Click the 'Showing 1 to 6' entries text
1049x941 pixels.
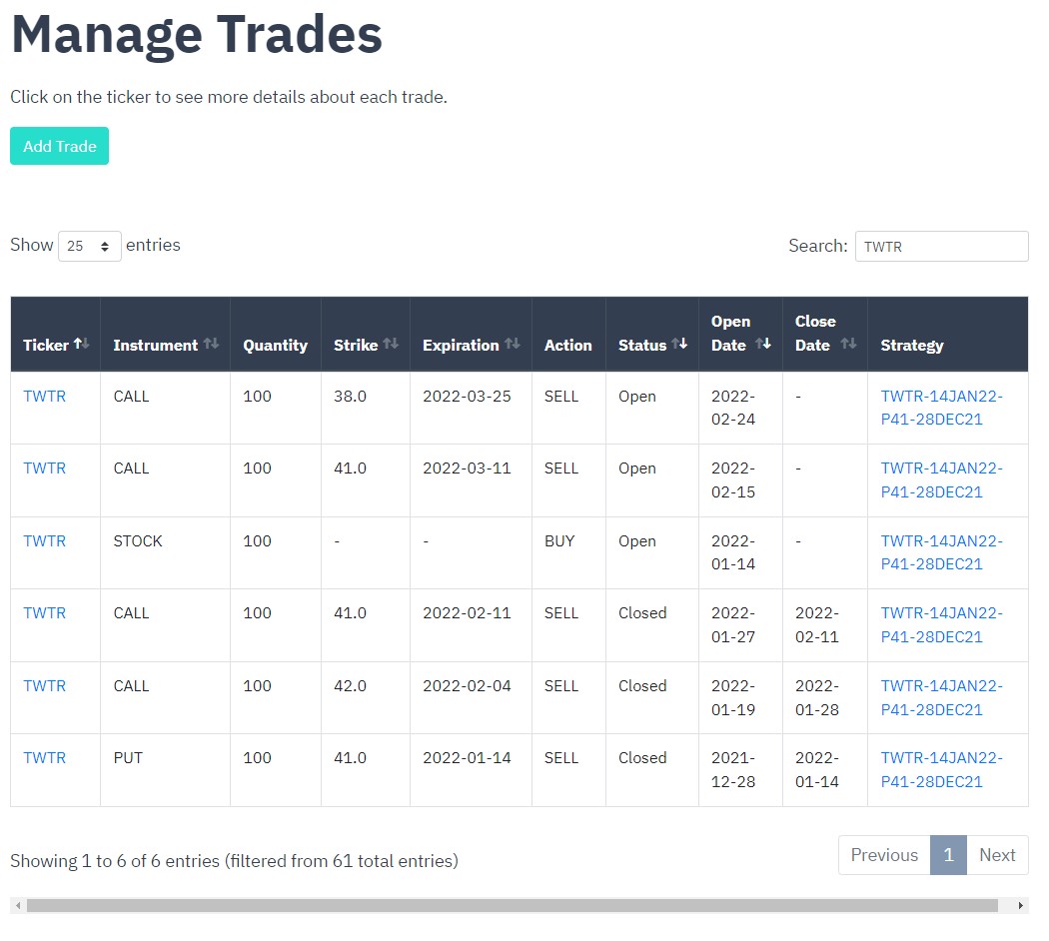(x=234, y=861)
